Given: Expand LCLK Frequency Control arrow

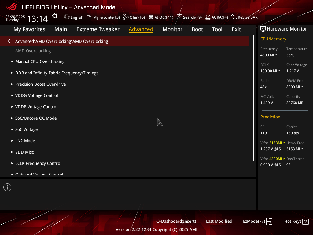Looking at the screenshot, I should [12, 163].
